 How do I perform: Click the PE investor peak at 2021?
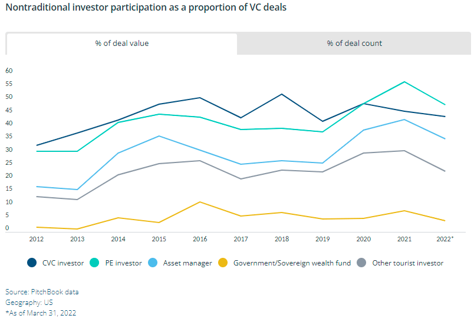coord(404,82)
